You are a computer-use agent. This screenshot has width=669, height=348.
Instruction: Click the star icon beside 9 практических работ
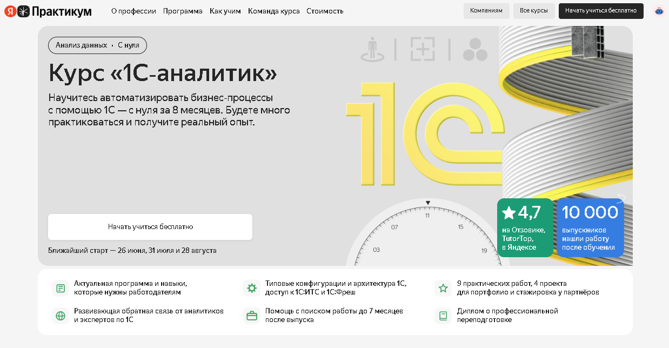click(x=443, y=288)
